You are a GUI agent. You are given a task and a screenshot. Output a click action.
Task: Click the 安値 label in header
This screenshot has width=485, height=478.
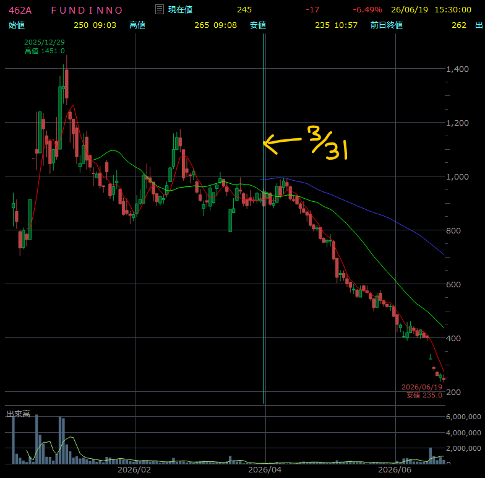coord(258,25)
